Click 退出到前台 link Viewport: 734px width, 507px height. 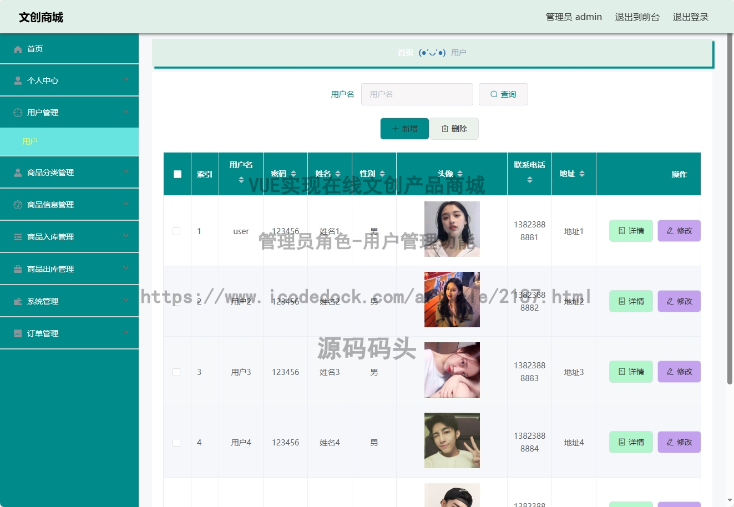637,17
